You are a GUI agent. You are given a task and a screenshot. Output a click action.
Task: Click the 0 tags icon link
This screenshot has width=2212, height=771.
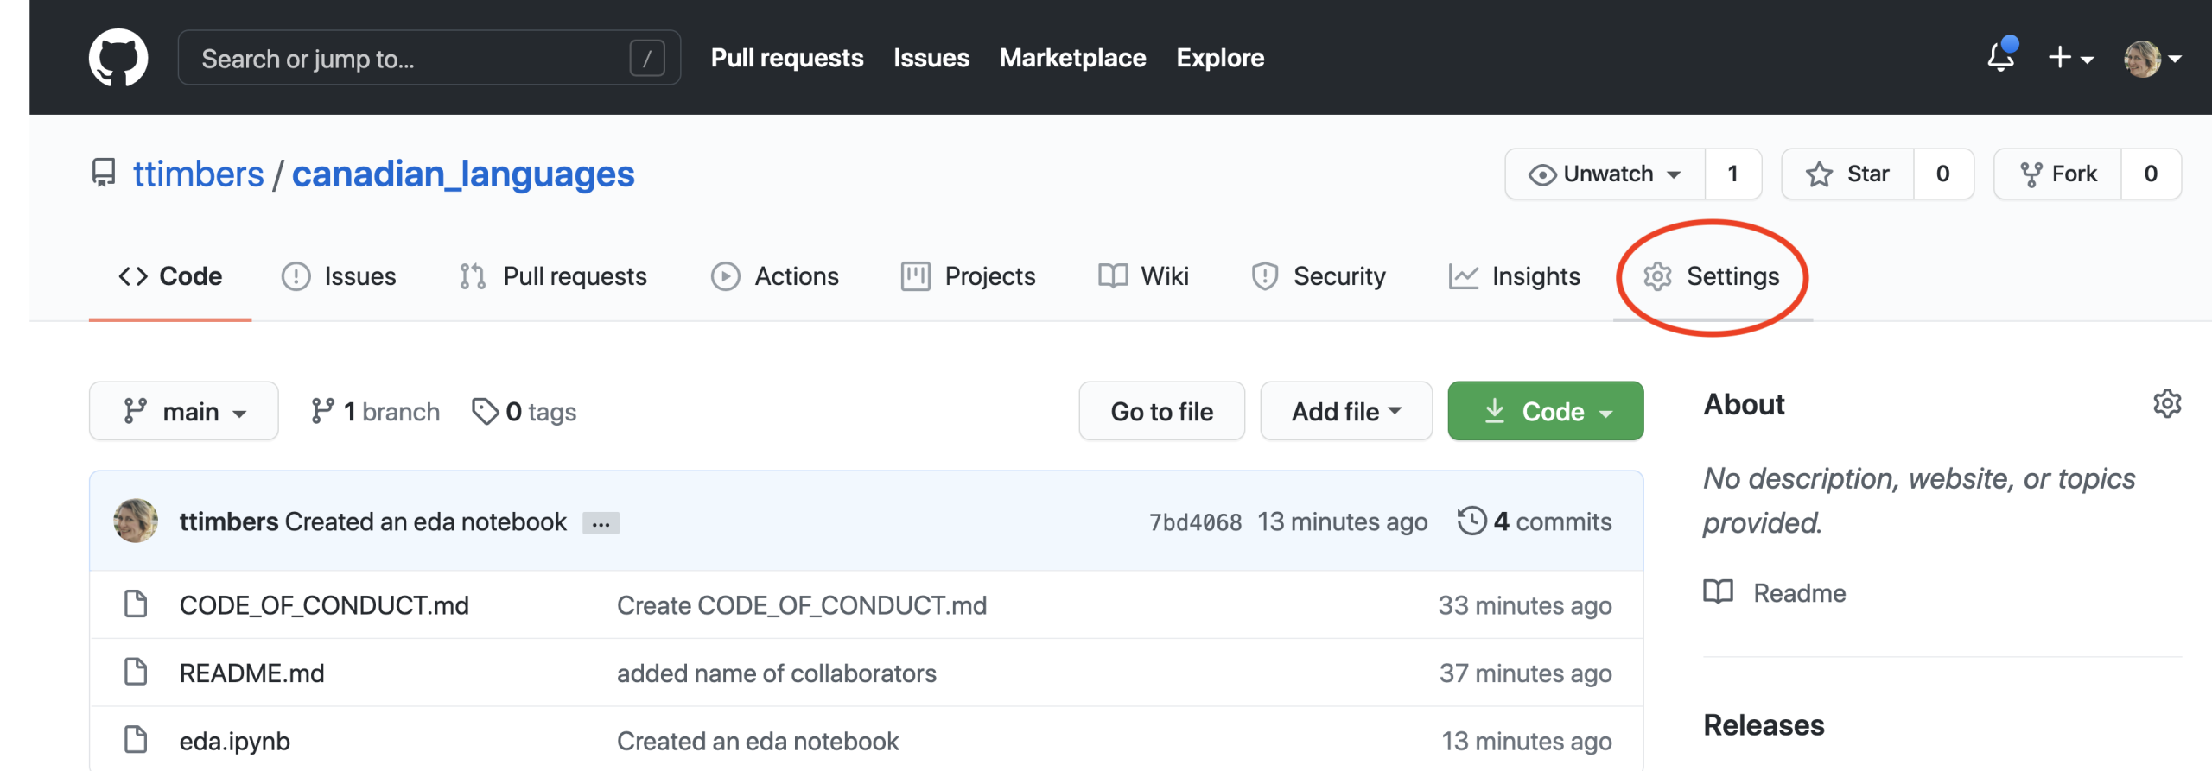524,412
